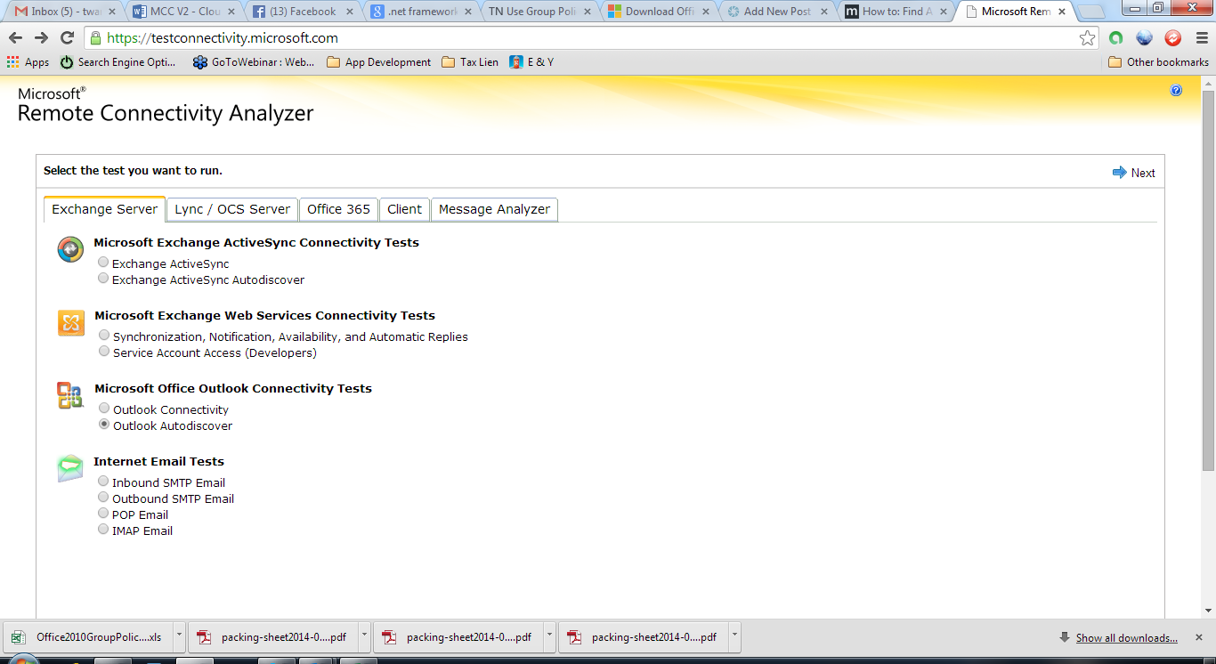Open the Office 365 tab
Viewport: 1216px width, 664px height.
(338, 209)
